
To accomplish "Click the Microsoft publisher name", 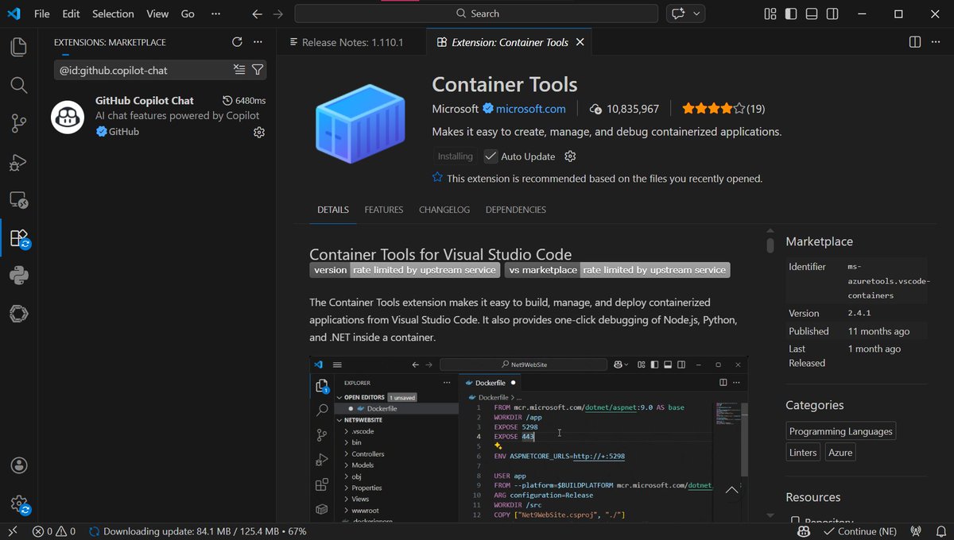I will coord(456,109).
